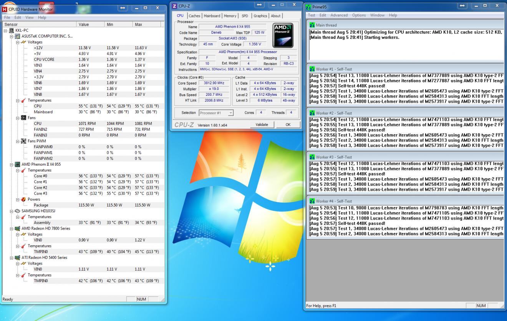Click the Min column header
The height and width of the screenshot is (321, 507).
tap(119, 24)
